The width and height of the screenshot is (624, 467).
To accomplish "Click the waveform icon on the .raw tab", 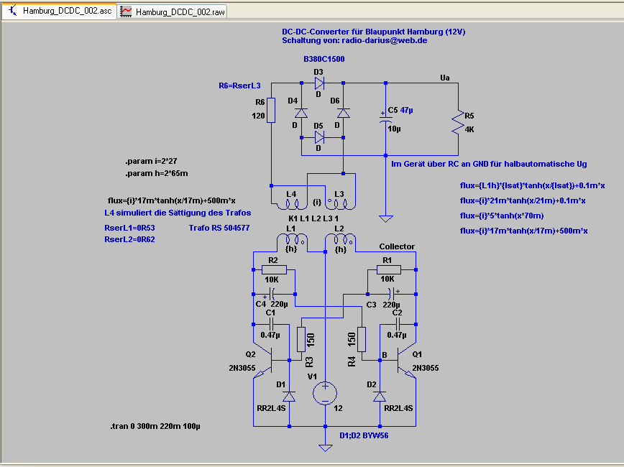I will pyautogui.click(x=126, y=11).
